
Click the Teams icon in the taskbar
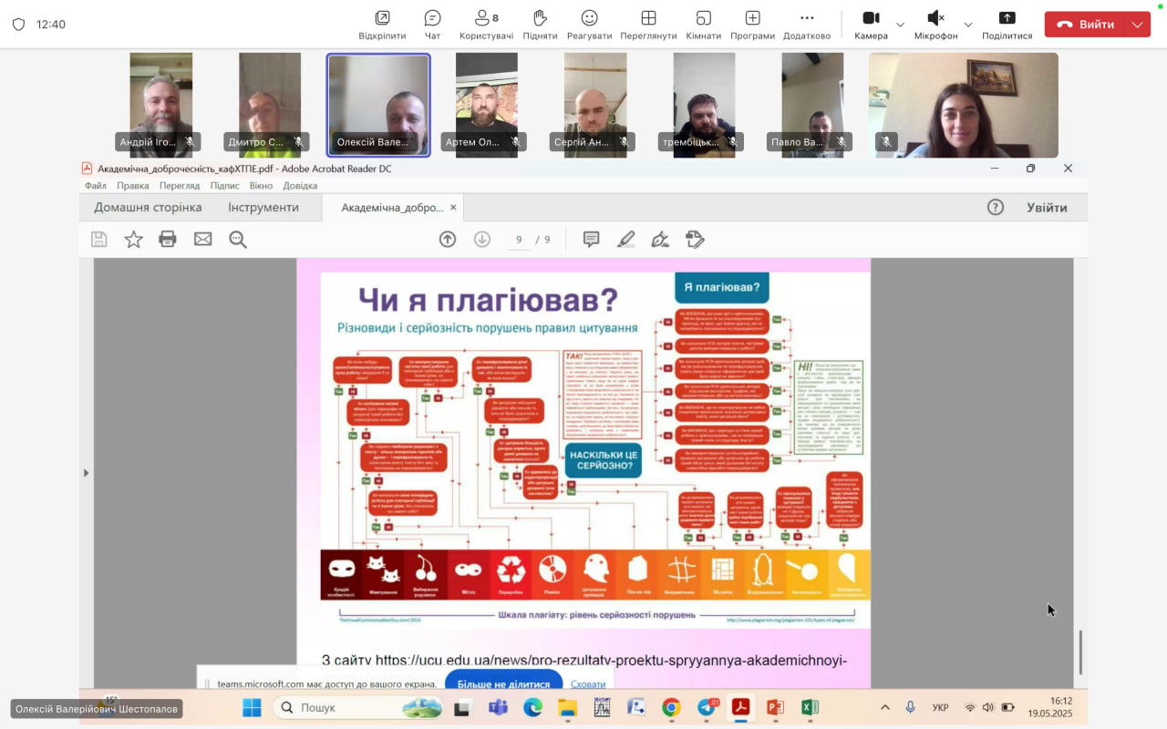pos(498,707)
